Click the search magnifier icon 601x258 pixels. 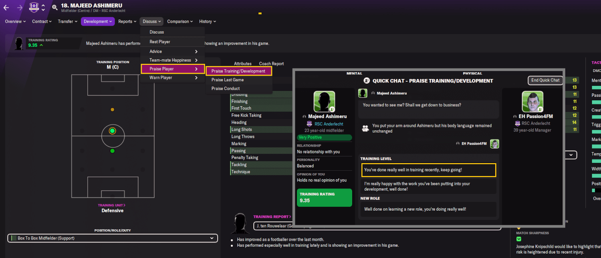[55, 7]
